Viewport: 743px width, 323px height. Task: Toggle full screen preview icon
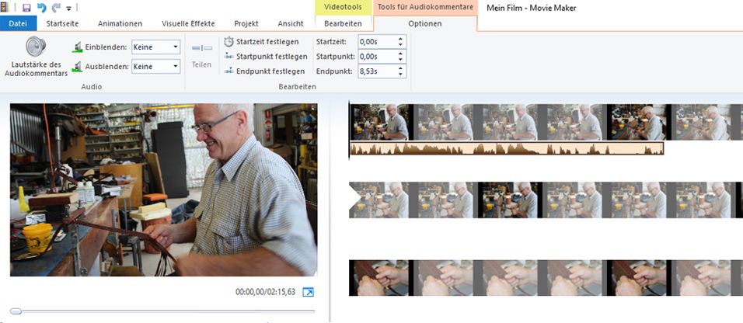tap(308, 292)
